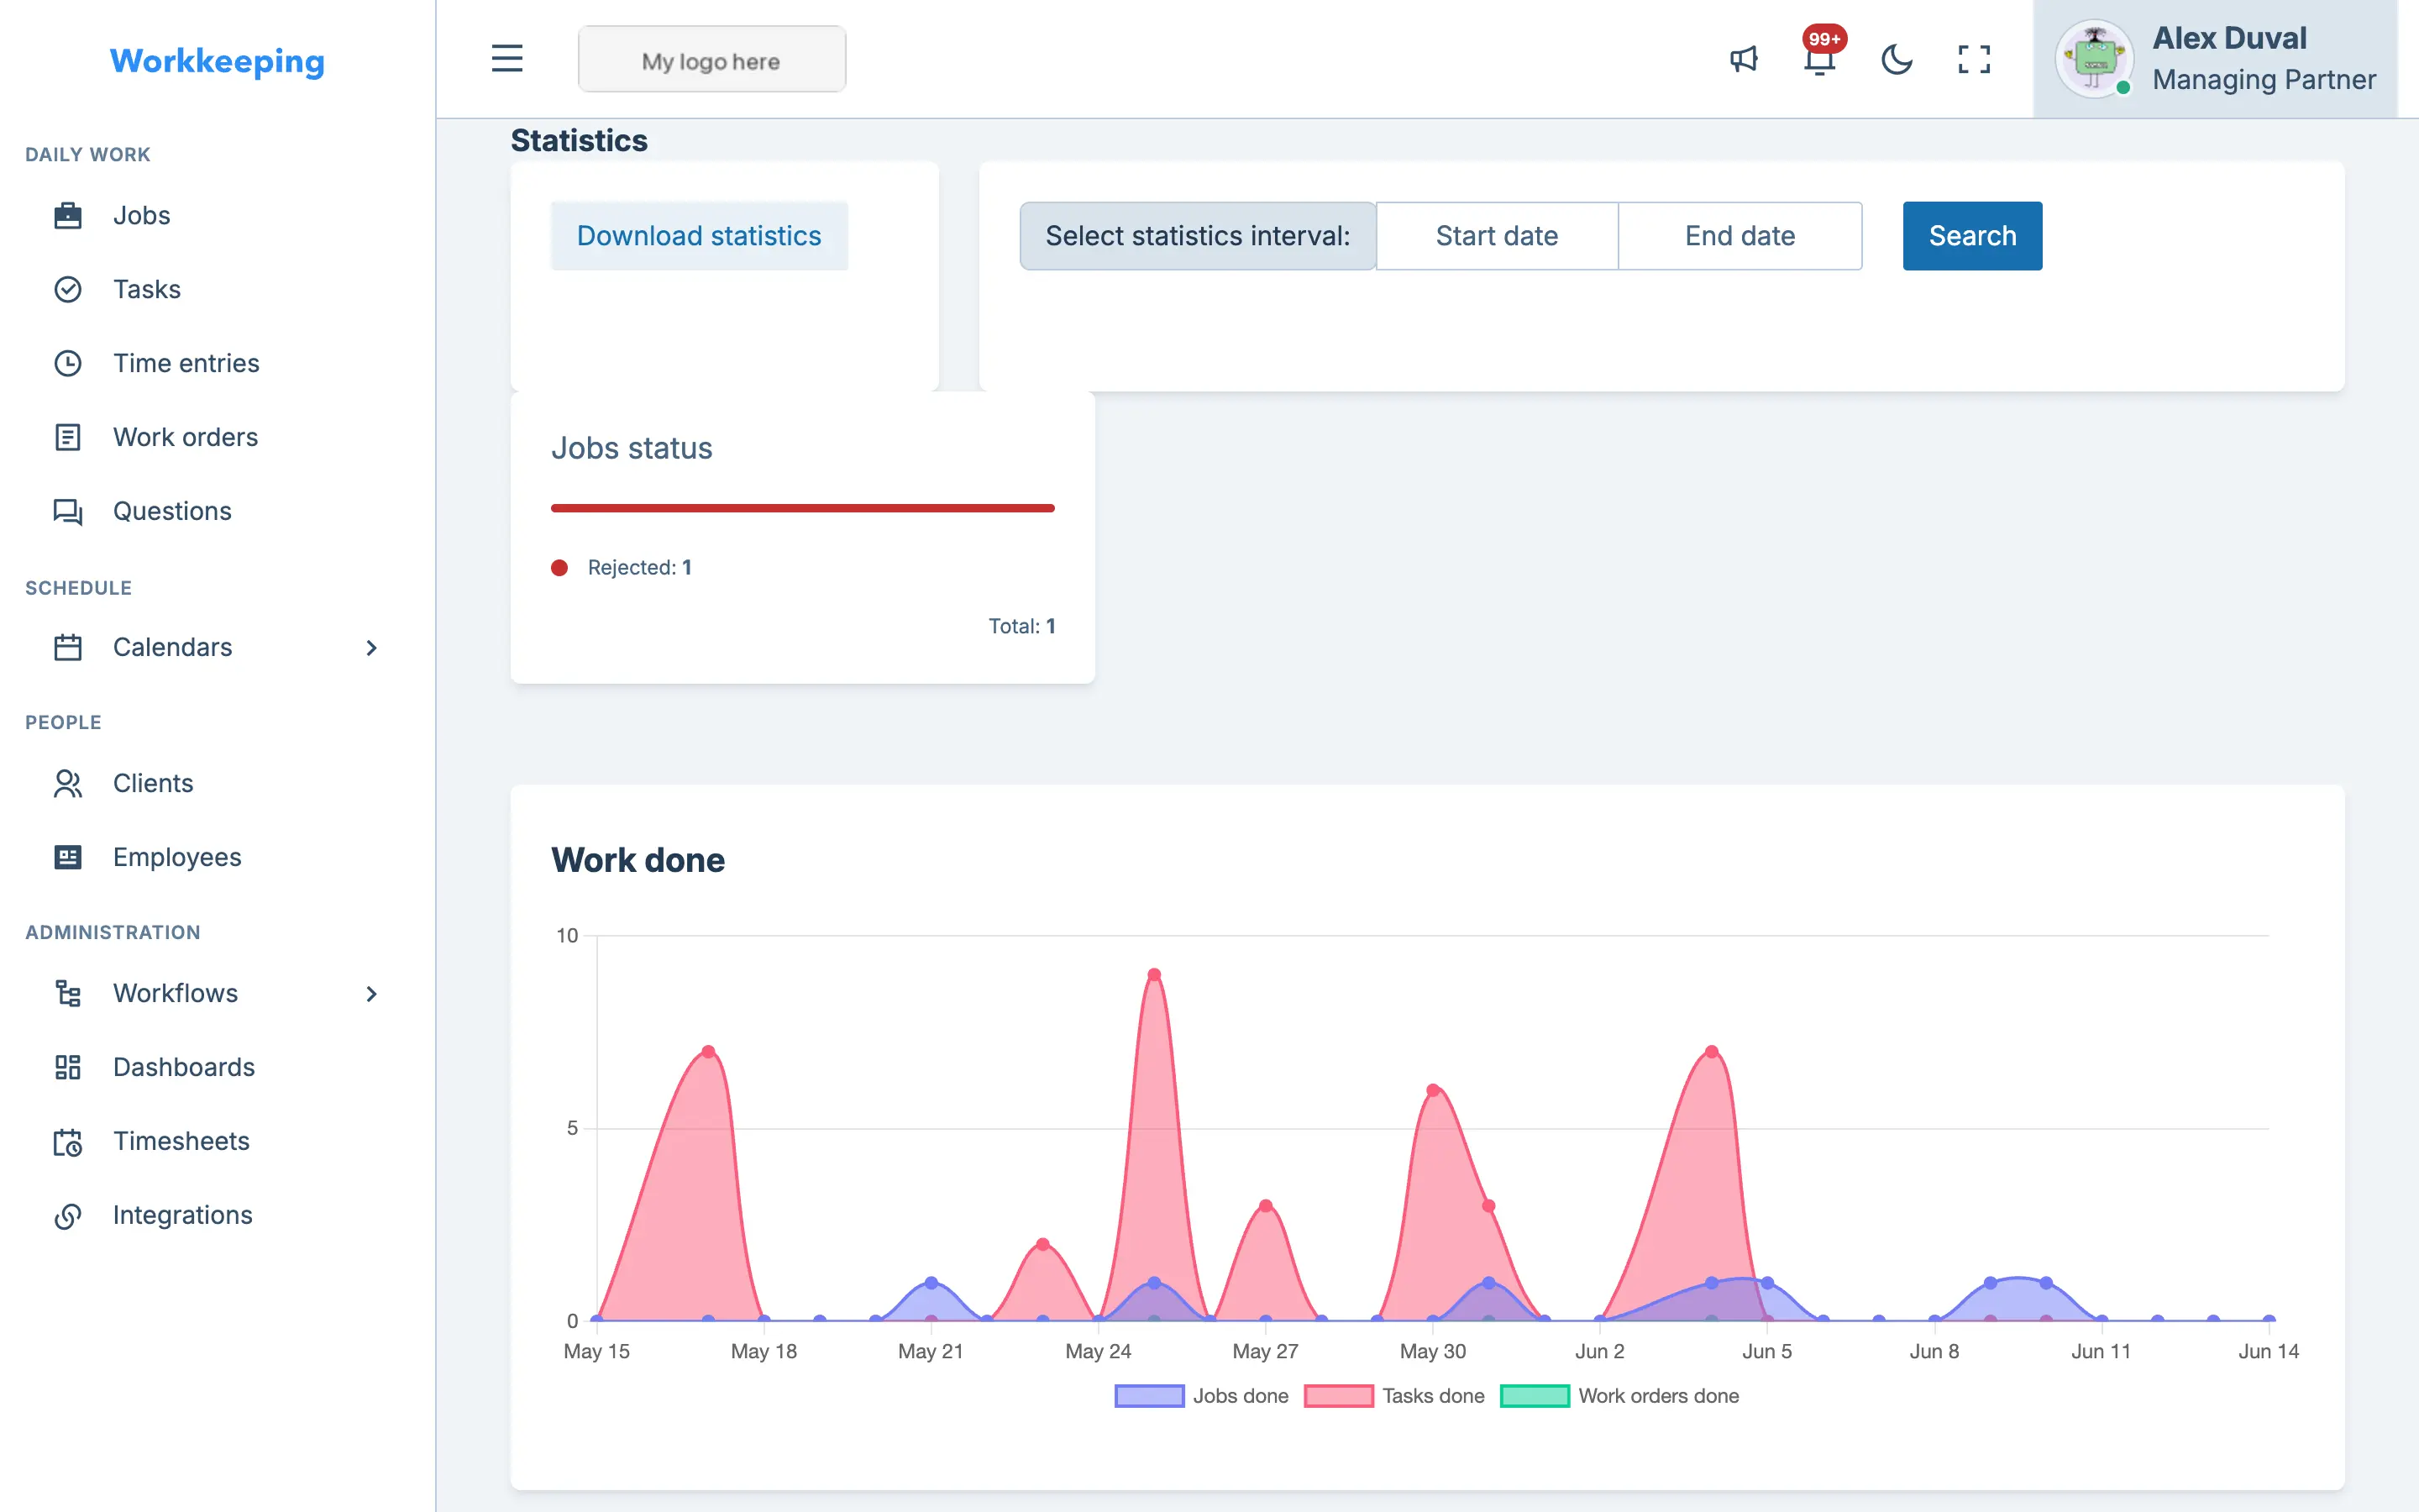Toggle Tasks done legend swatch
This screenshot has height=1512, width=2419.
(1339, 1396)
